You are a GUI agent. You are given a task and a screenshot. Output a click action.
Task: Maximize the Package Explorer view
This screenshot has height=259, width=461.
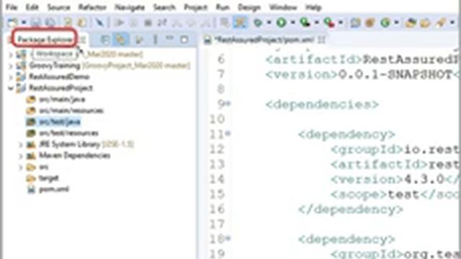tap(184, 40)
